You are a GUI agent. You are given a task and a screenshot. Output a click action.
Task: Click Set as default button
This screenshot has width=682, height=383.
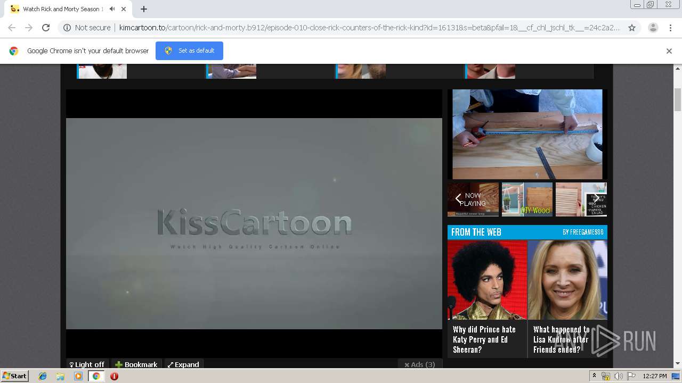pyautogui.click(x=189, y=51)
